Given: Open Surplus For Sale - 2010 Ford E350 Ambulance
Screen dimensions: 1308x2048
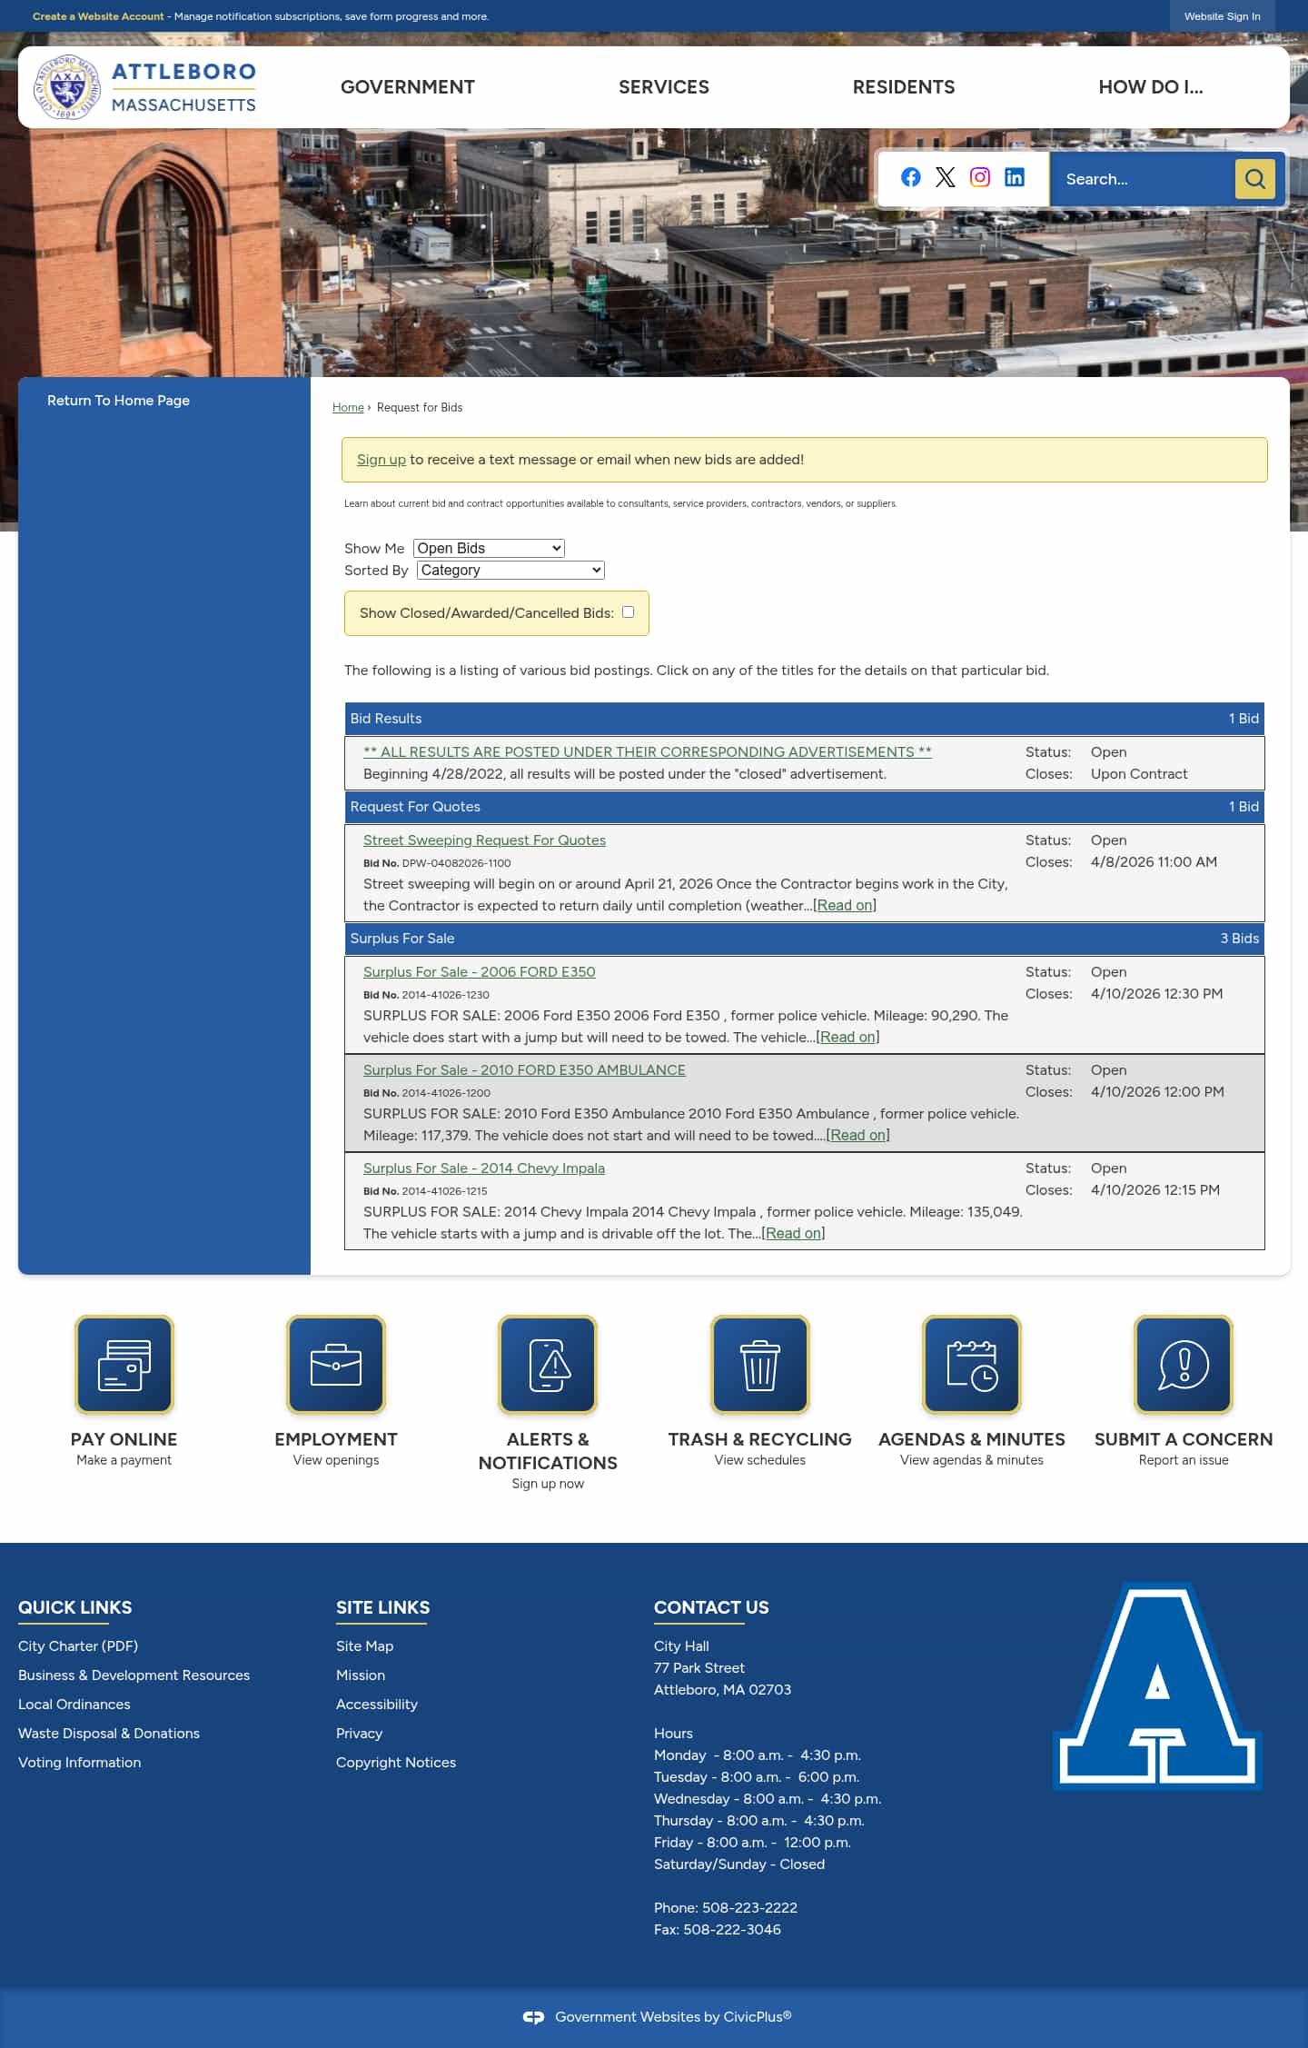Looking at the screenshot, I should click(524, 1069).
